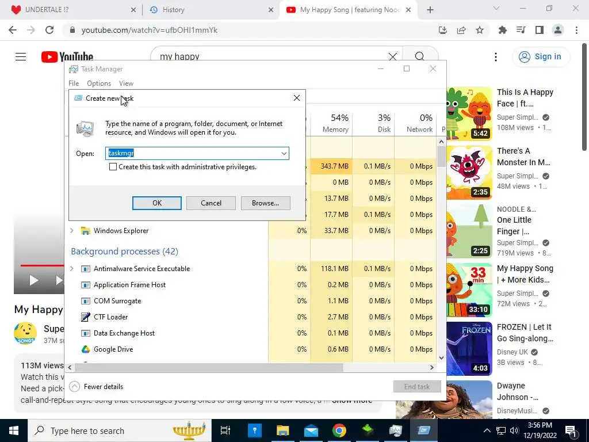Click Task Manager's horizontal scrollbar thumb
Screen dimensions: 589x442
[x=208, y=367]
